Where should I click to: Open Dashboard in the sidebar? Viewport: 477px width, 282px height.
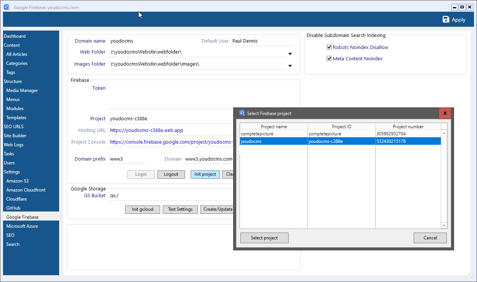tap(15, 36)
